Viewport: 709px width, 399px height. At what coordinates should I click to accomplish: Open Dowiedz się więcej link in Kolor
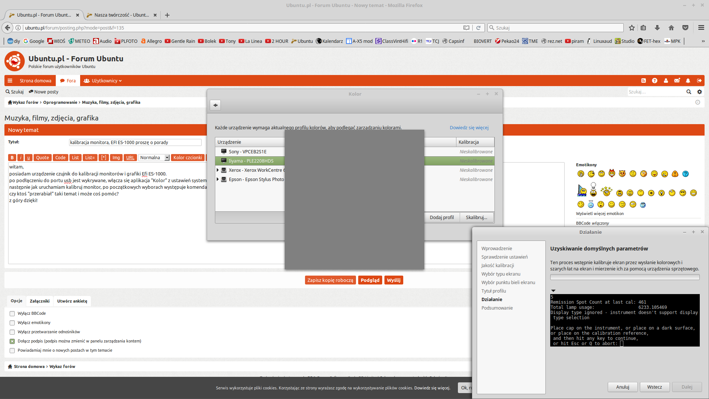click(x=469, y=127)
